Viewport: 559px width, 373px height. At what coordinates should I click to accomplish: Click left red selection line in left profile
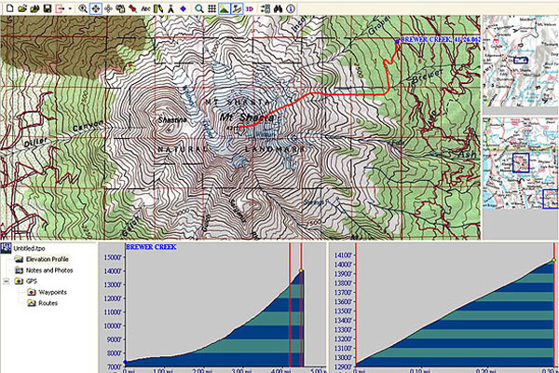290,305
